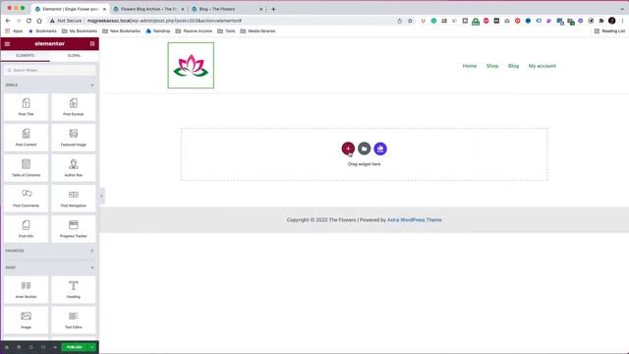The width and height of the screenshot is (629, 354).
Task: Open the Apps bookmark shortcut
Action: pos(14,30)
